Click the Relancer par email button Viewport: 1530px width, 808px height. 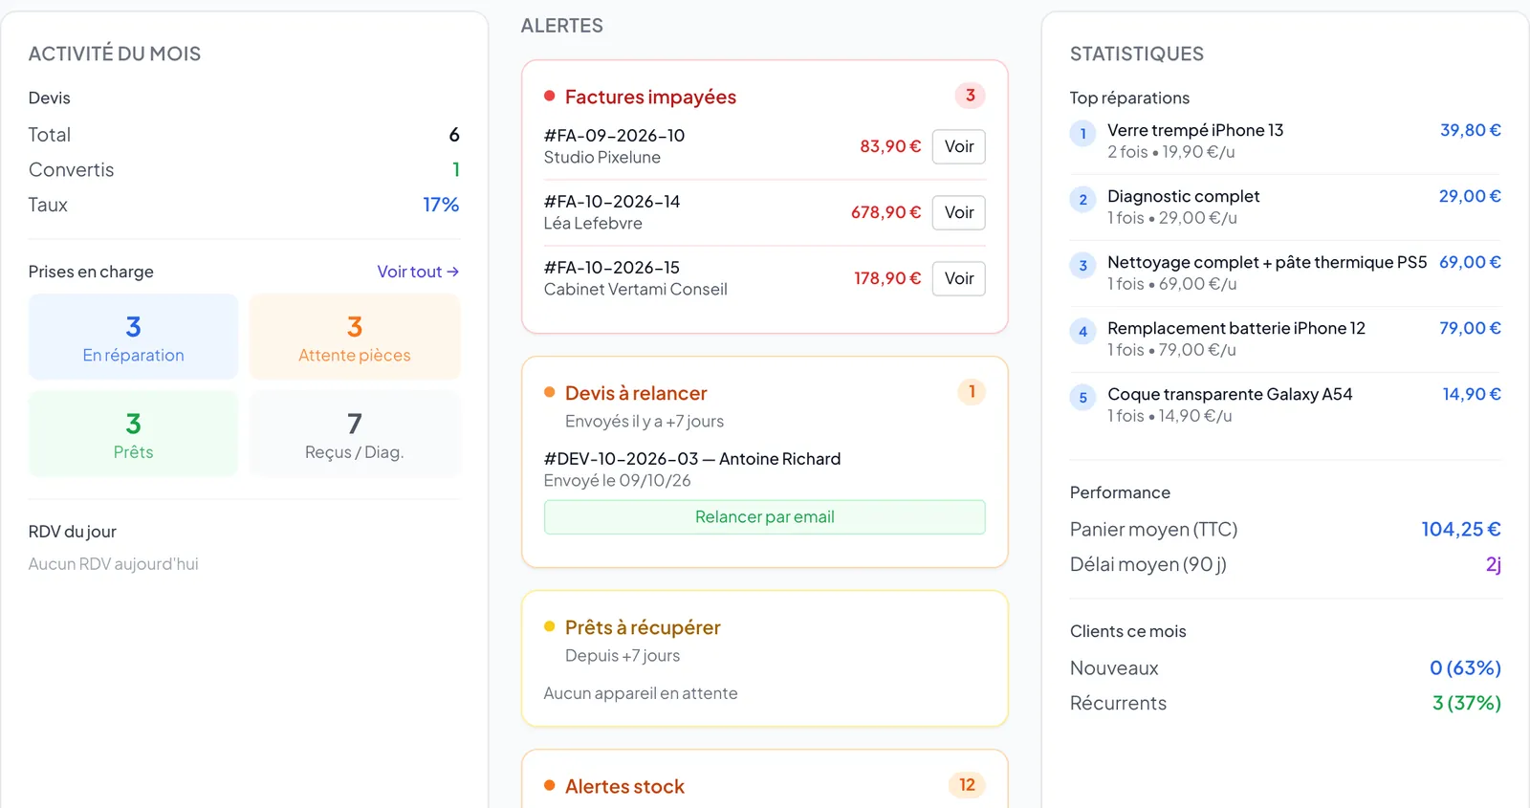point(764,517)
